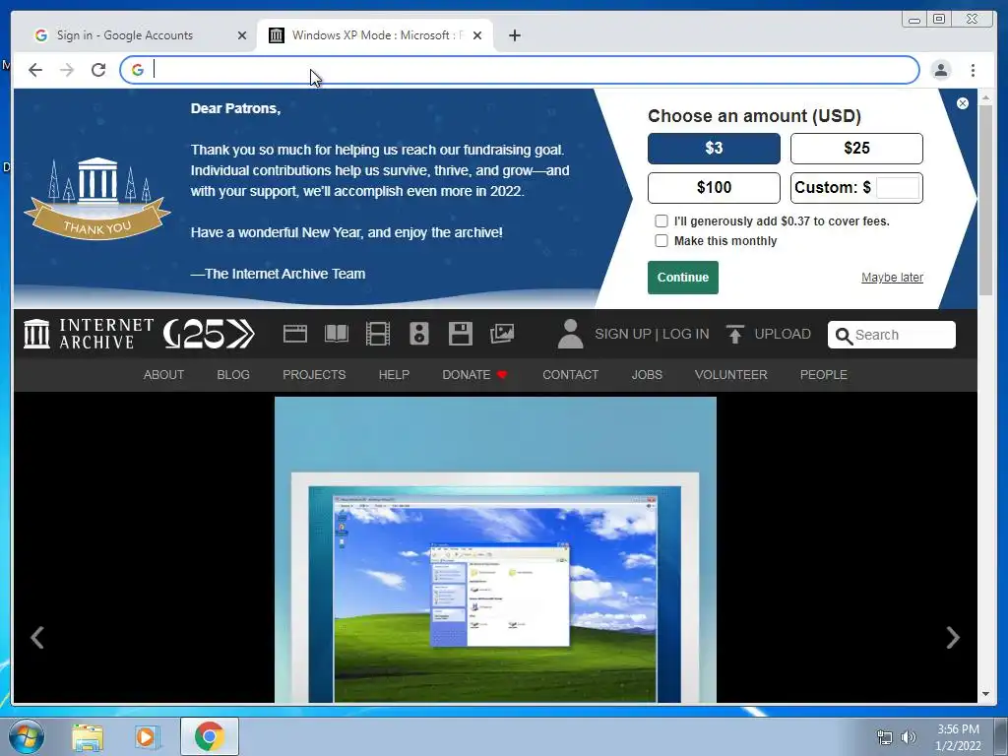Screen dimensions: 1008x756
Task: Open the CONTACT menu item
Action: point(570,375)
